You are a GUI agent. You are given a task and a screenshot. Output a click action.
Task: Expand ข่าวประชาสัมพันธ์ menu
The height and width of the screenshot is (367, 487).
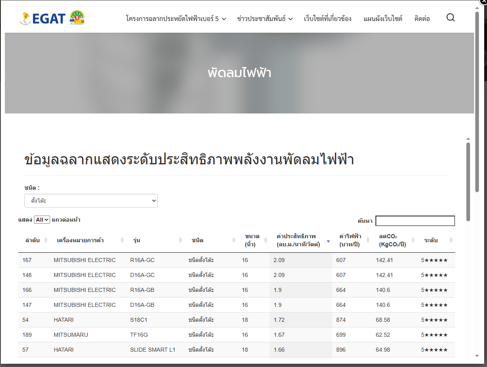pyautogui.click(x=265, y=19)
